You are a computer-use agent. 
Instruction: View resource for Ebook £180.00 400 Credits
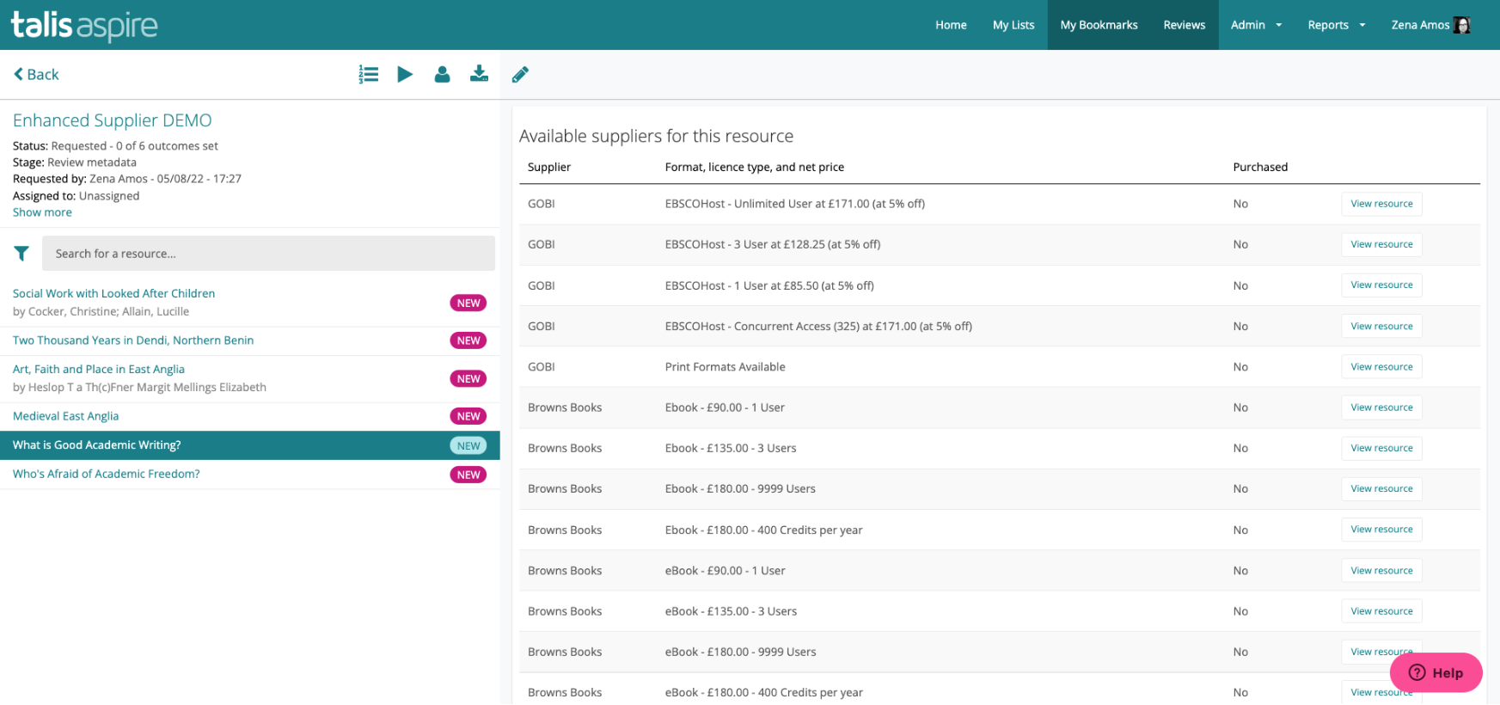point(1381,530)
